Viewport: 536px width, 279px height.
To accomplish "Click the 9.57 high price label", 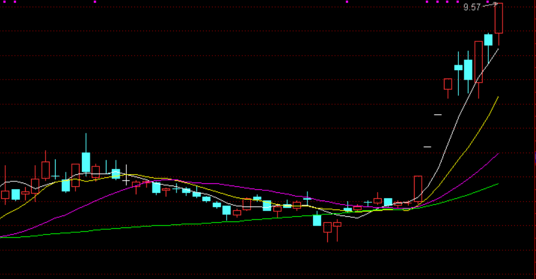I will [x=472, y=7].
